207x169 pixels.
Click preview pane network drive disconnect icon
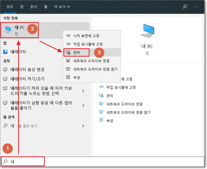(101, 112)
